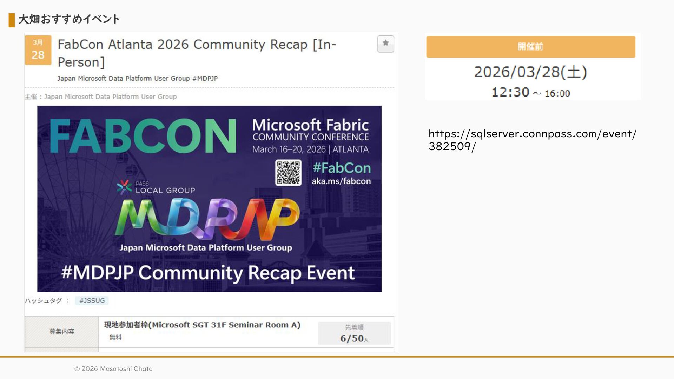The width and height of the screenshot is (674, 379).
Task: Click the FABCON banner title
Action: 143,136
